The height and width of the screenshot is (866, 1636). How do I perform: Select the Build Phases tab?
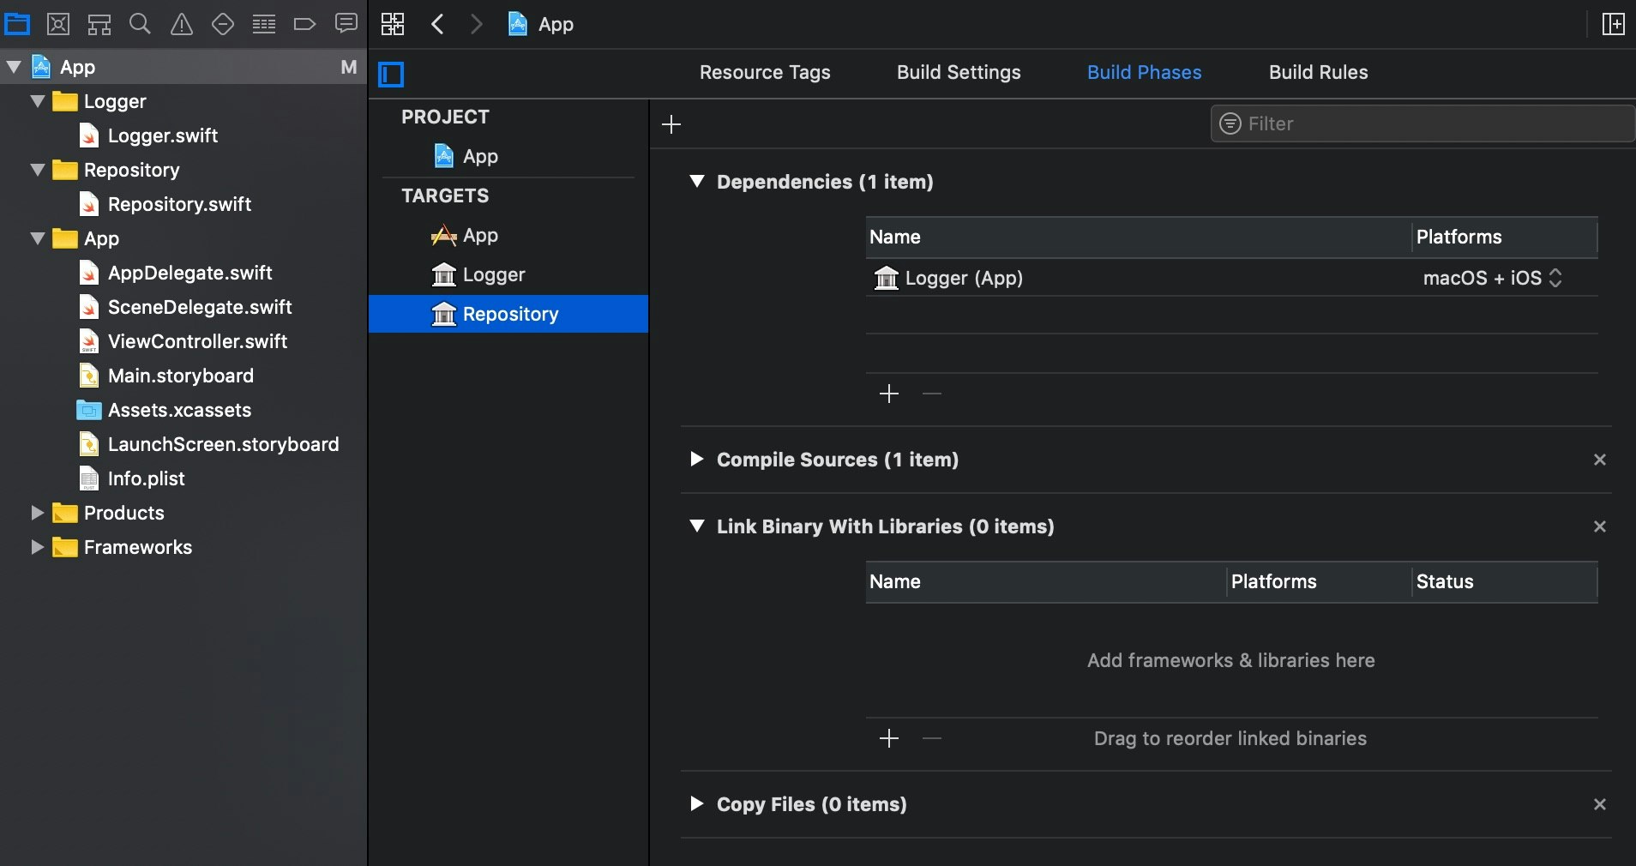click(1144, 73)
